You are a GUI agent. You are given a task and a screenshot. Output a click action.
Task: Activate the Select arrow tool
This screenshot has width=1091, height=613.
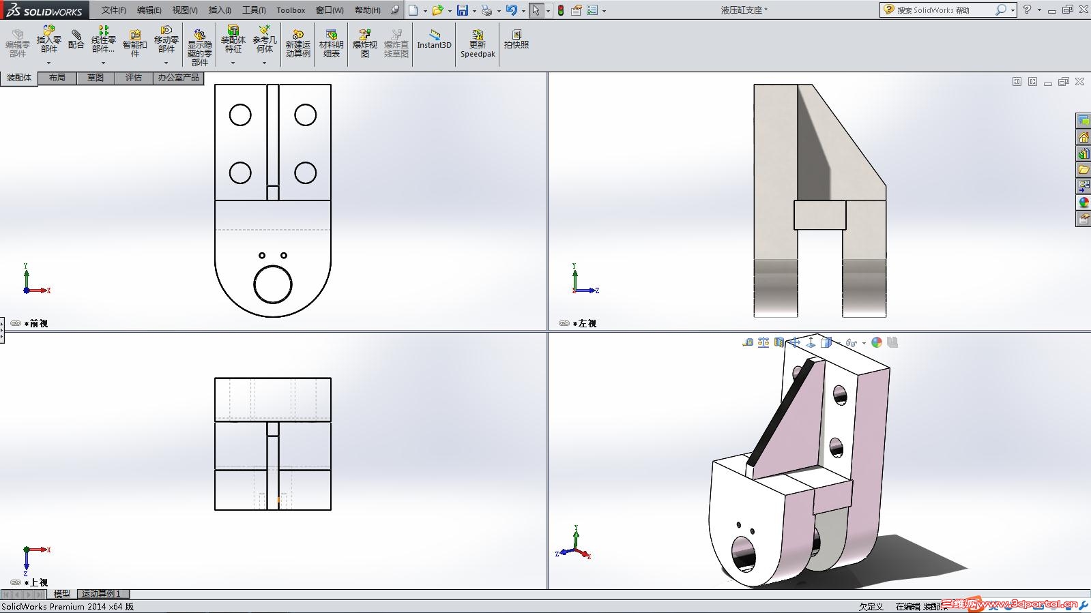[536, 10]
